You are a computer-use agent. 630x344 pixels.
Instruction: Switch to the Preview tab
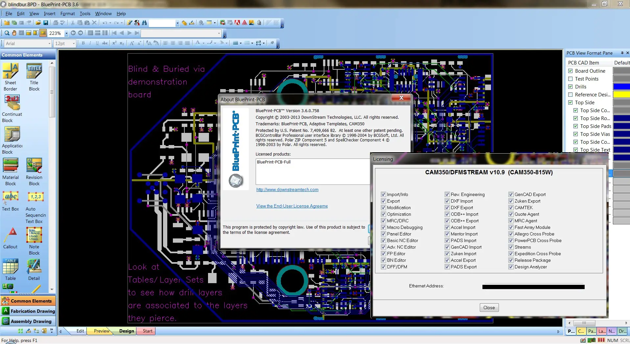coord(101,331)
